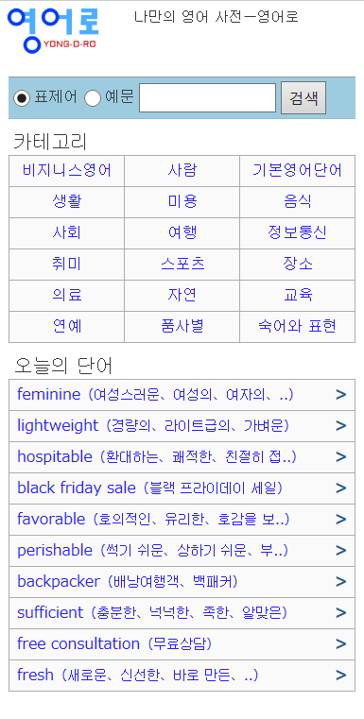
Task: Click the arrow in the fresh row
Action: pyautogui.click(x=340, y=676)
